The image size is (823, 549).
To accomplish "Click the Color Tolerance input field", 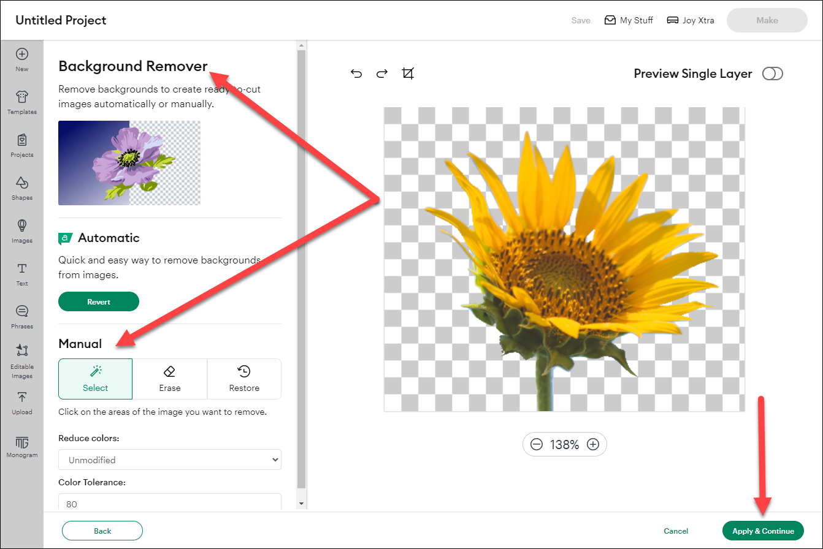I will coord(170,502).
